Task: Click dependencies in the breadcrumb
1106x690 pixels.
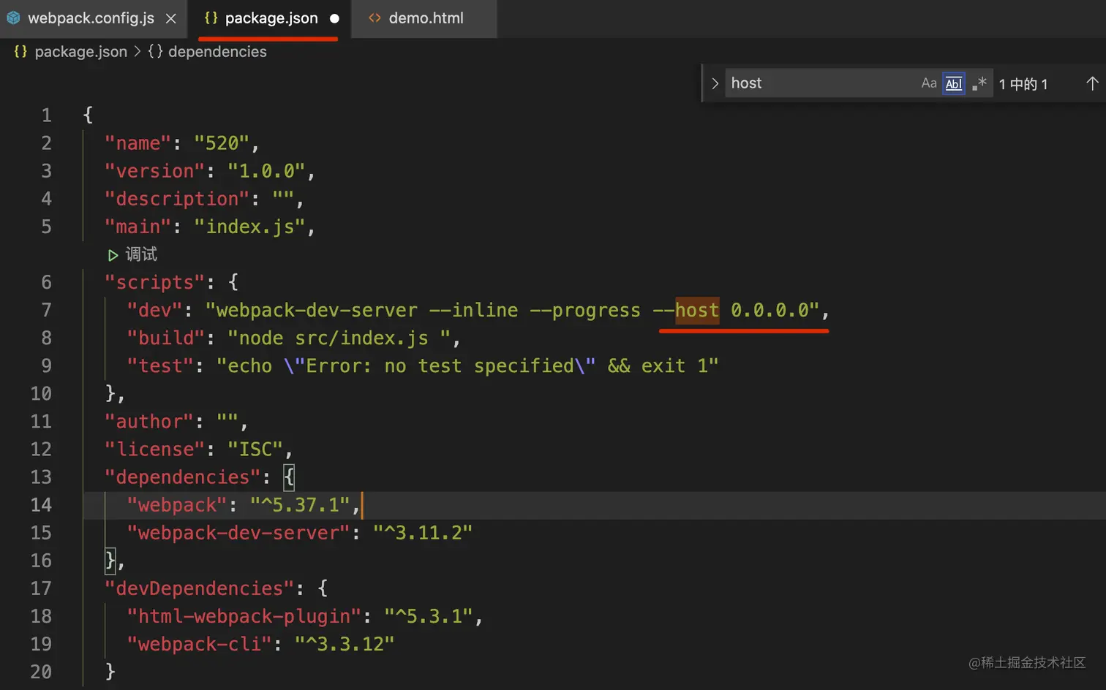Action: coord(217,52)
